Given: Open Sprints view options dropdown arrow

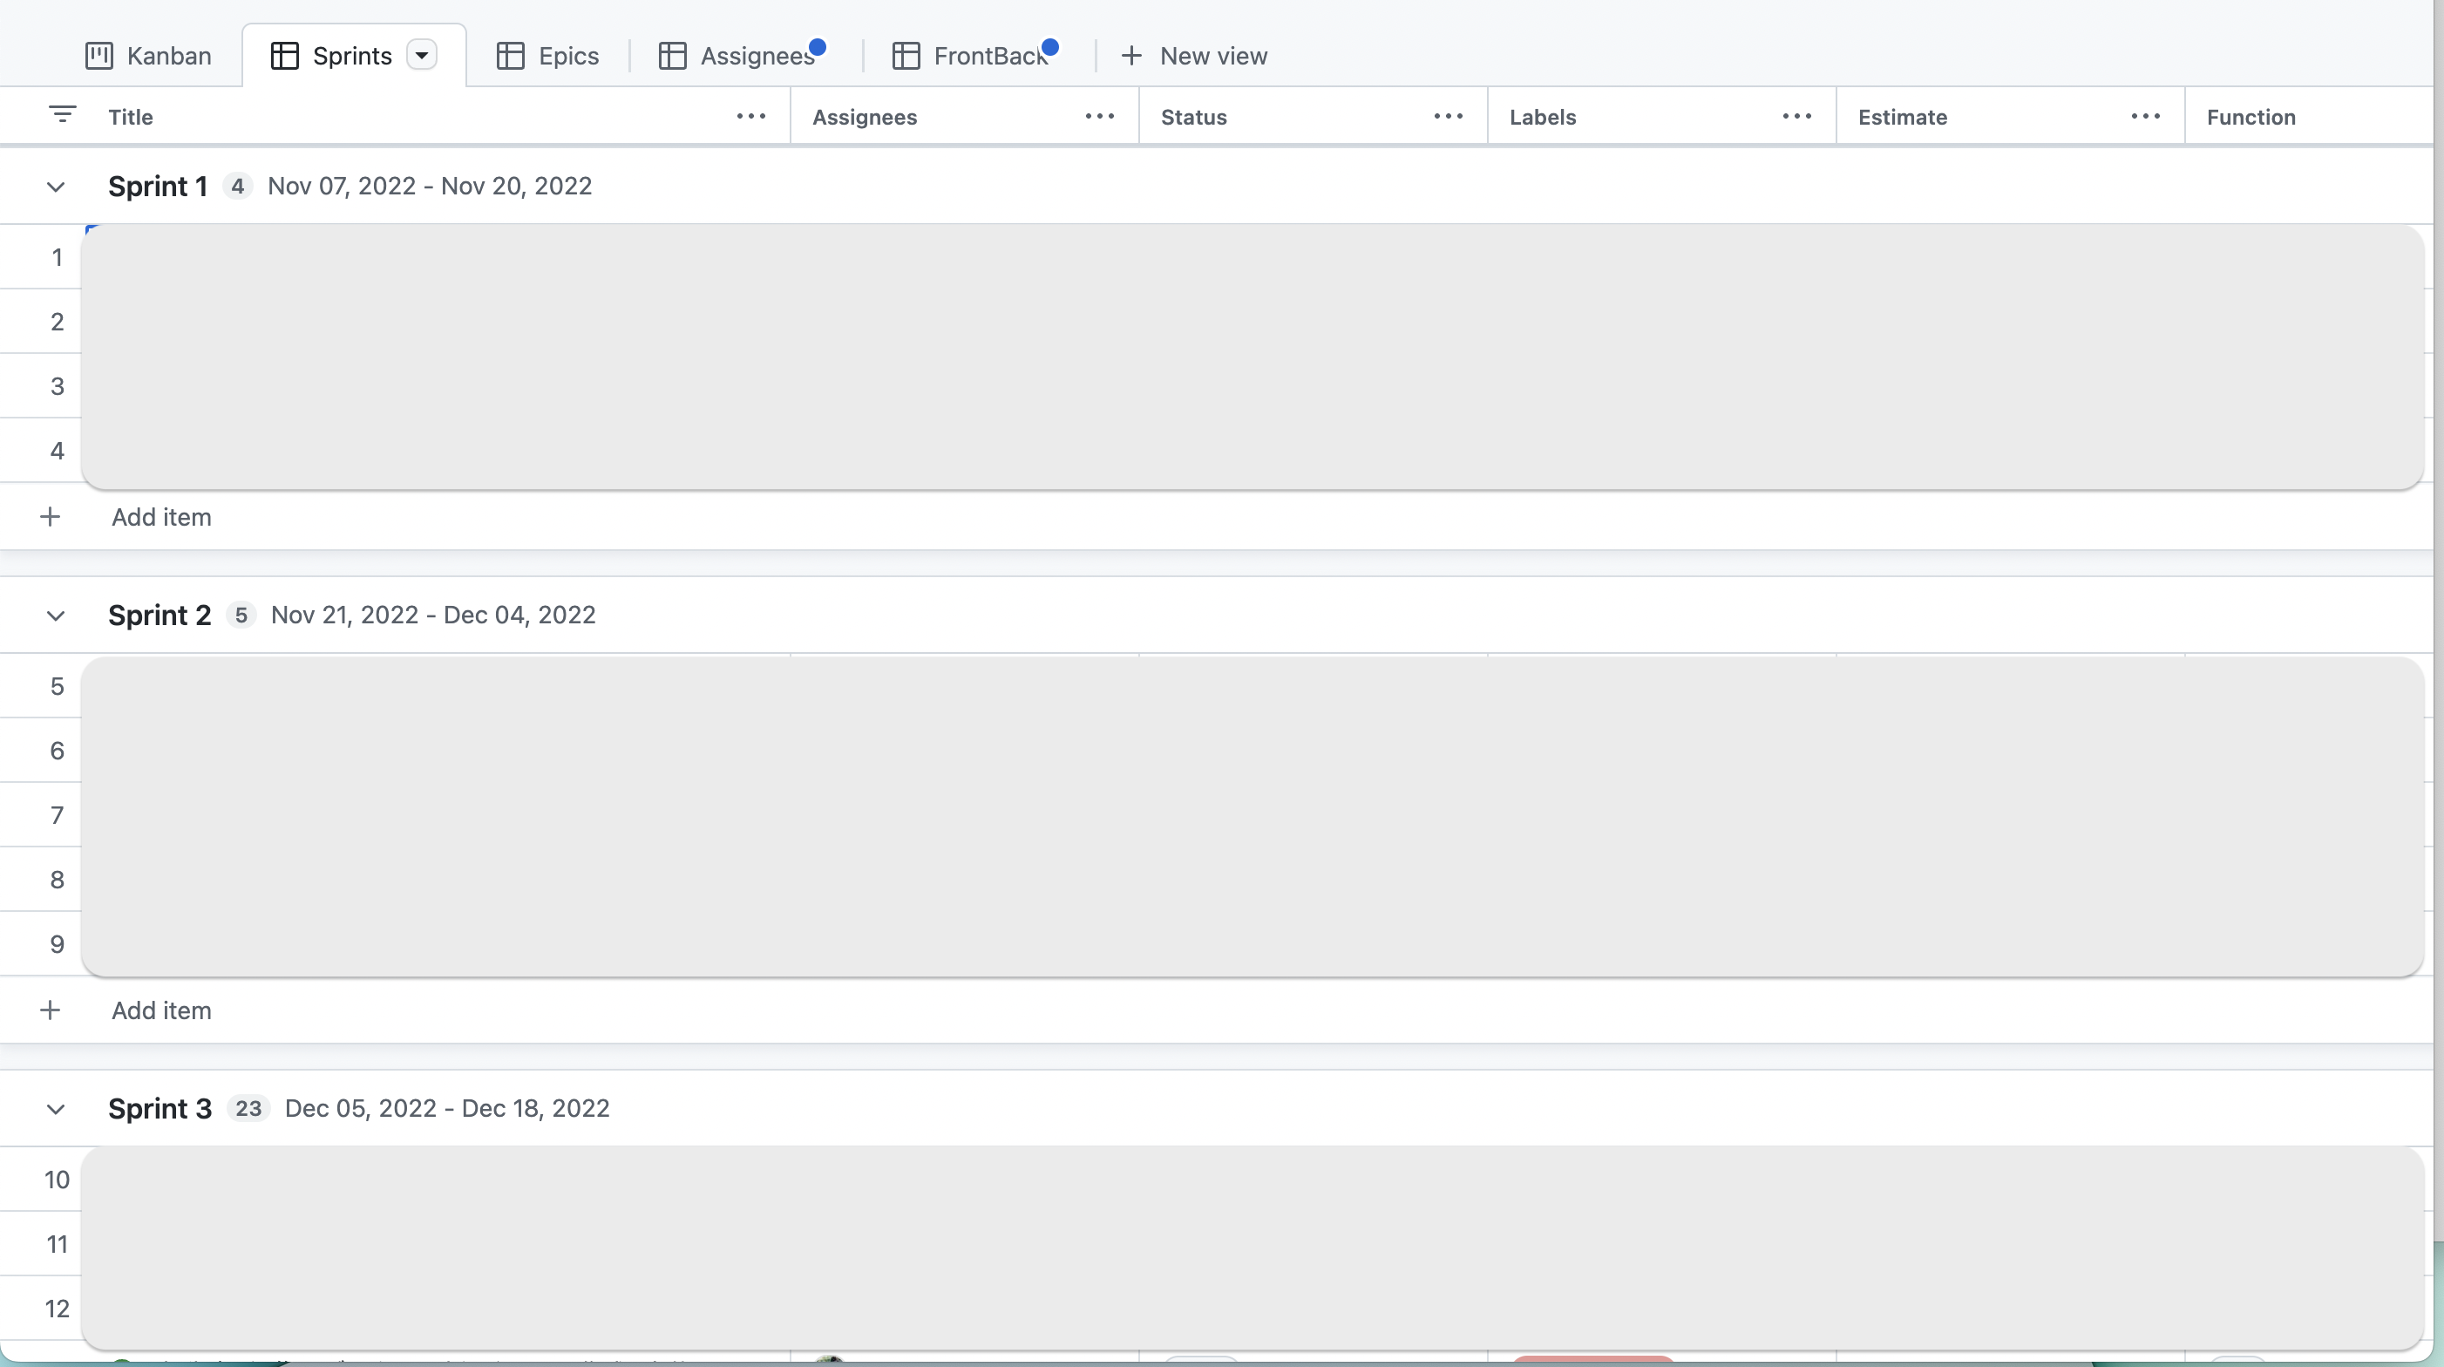Looking at the screenshot, I should coord(422,55).
